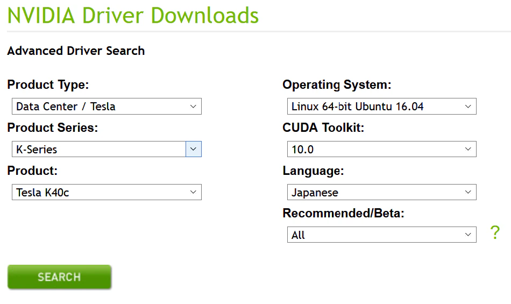Click the Language label
Image resolution: width=511 pixels, height=304 pixels.
tap(313, 171)
